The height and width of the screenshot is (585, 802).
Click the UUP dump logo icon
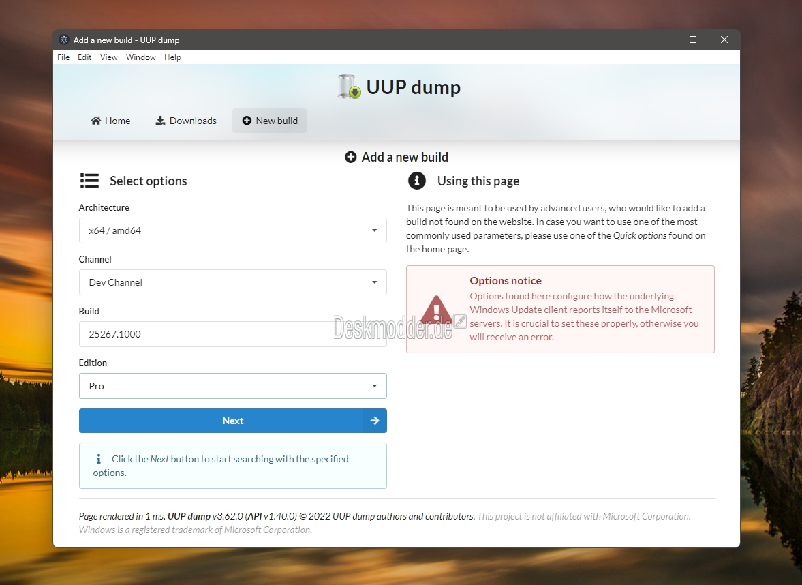(x=350, y=87)
